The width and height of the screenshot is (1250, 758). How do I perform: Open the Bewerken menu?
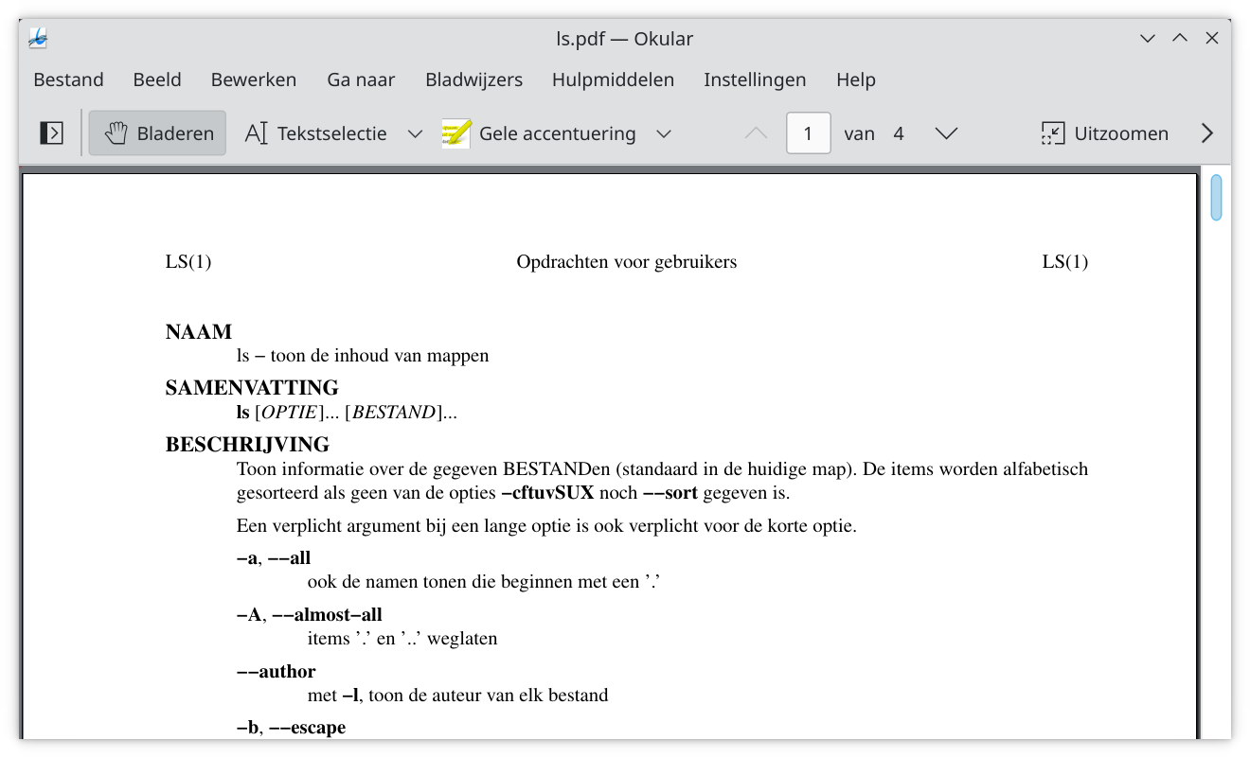(x=254, y=79)
